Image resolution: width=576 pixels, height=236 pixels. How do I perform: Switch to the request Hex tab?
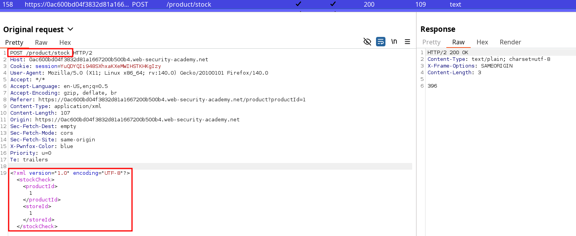[x=65, y=42]
